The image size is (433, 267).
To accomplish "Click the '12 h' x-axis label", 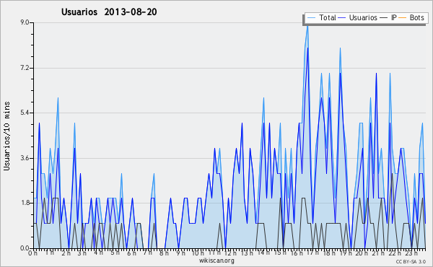I will (x=231, y=253).
